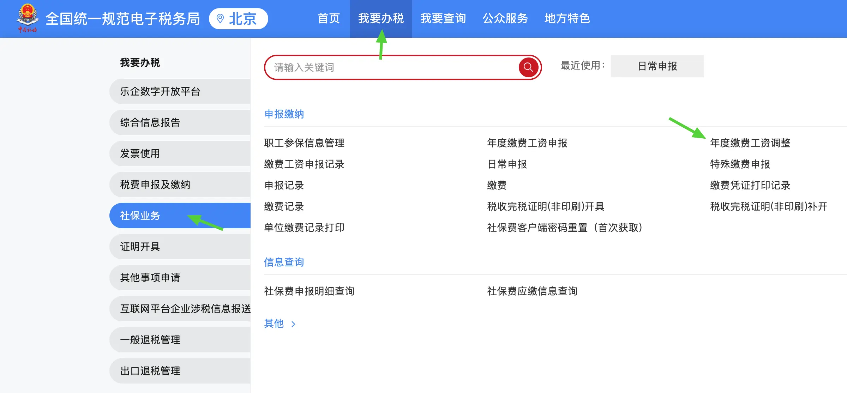Click 税收完税证明(非印刷)开具 link
The height and width of the screenshot is (393, 847).
click(546, 206)
